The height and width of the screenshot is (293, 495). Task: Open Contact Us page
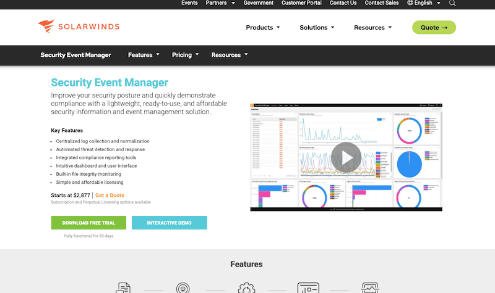(x=343, y=3)
